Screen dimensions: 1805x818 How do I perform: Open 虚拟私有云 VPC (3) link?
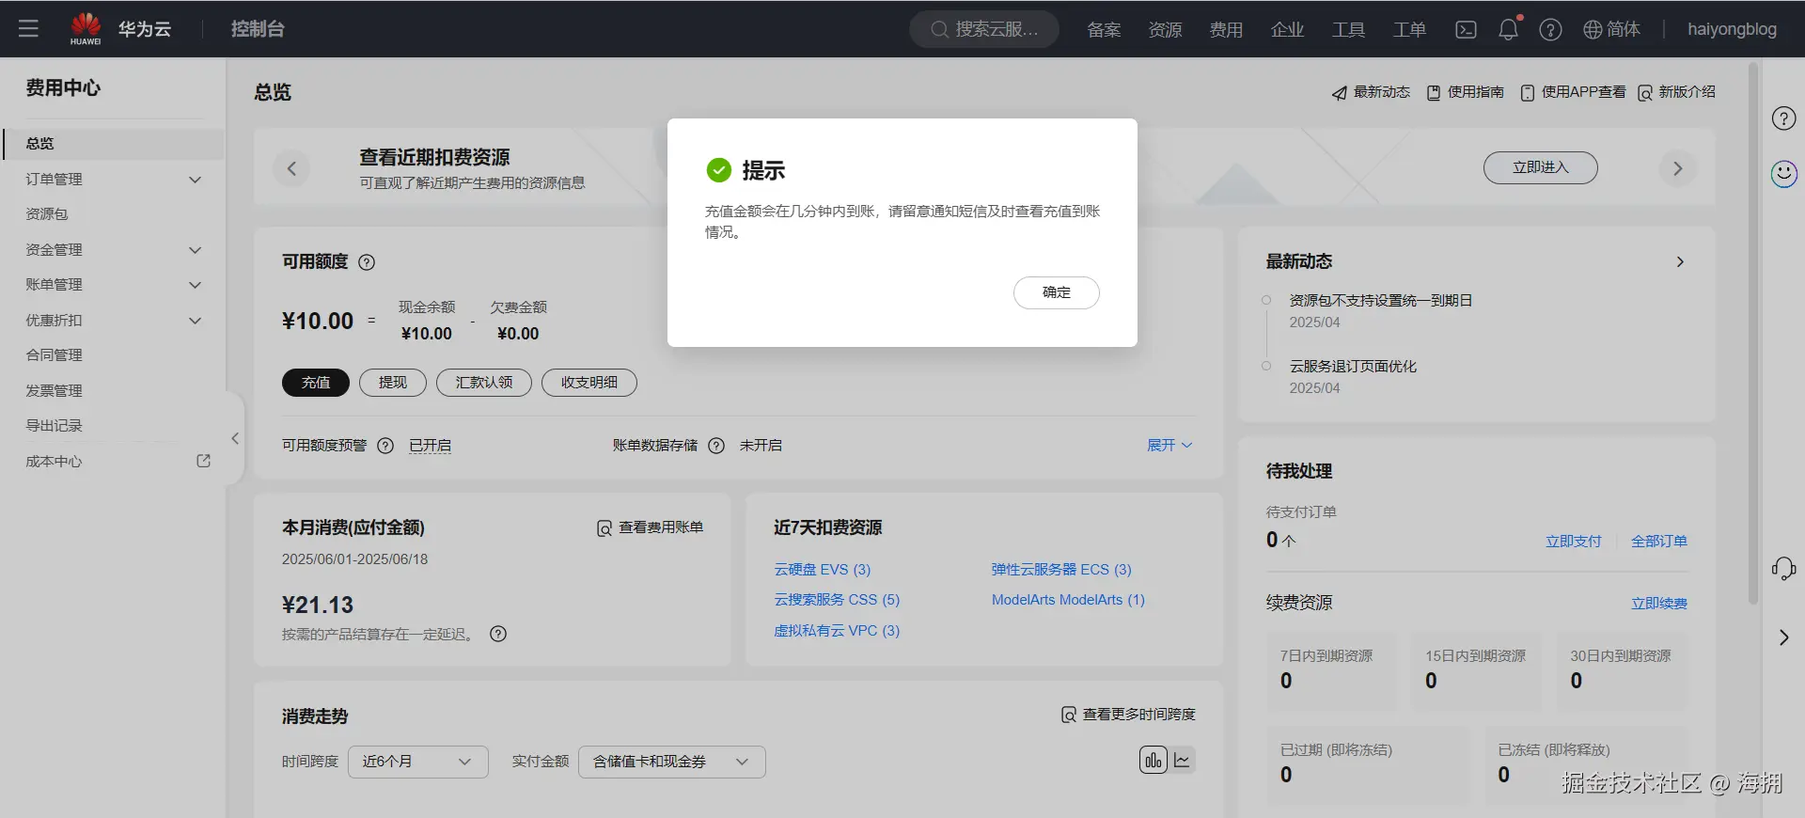point(837,631)
